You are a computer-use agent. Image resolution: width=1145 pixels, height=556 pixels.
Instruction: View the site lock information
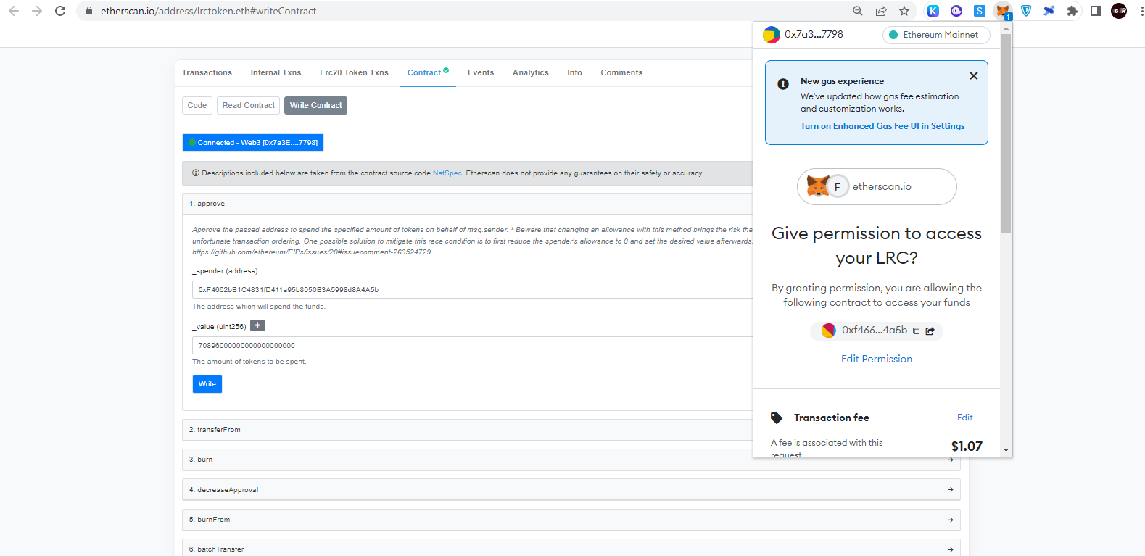(89, 11)
